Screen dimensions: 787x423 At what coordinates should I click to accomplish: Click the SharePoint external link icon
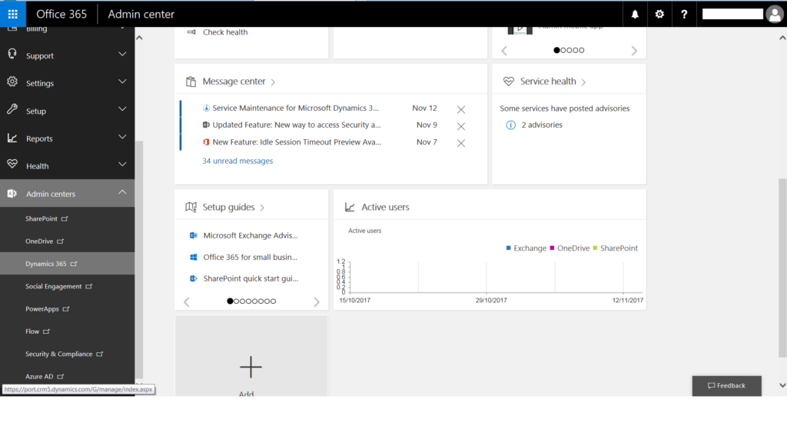[x=65, y=218]
